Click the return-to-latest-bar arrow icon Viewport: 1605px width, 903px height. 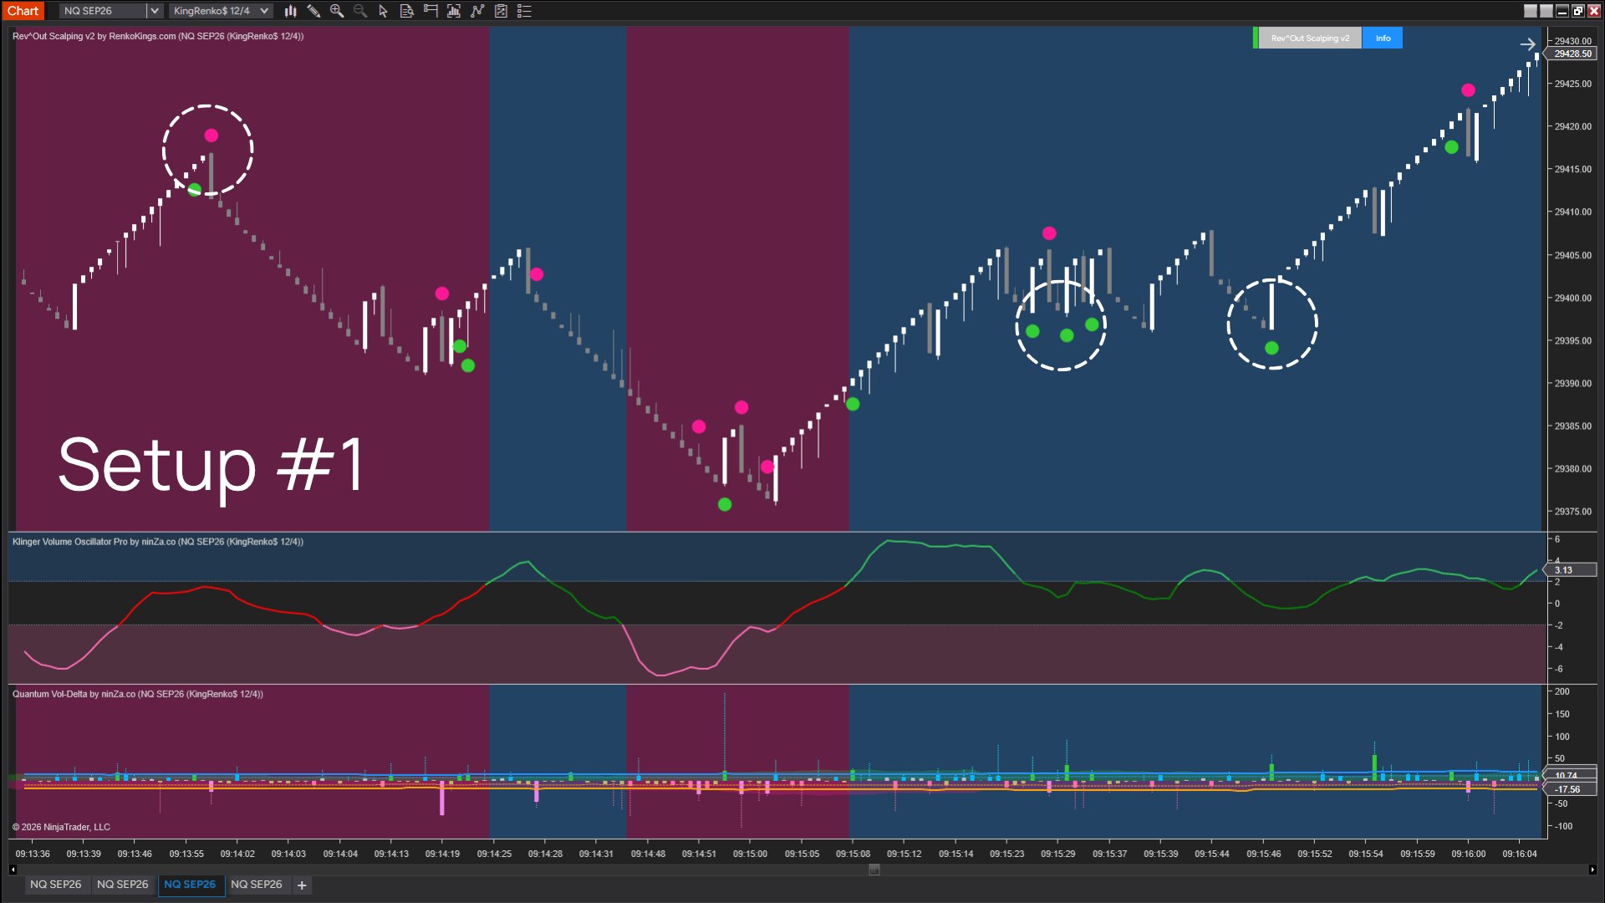1527,44
